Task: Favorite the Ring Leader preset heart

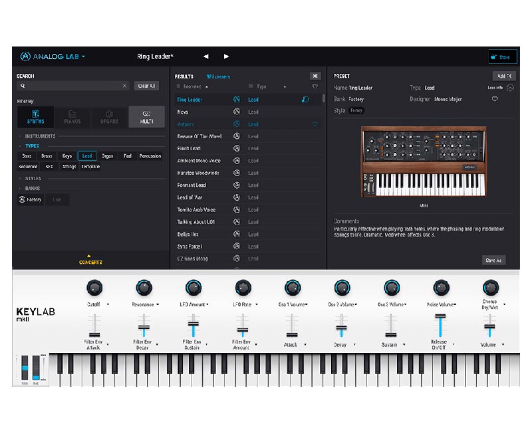Action: tap(495, 99)
